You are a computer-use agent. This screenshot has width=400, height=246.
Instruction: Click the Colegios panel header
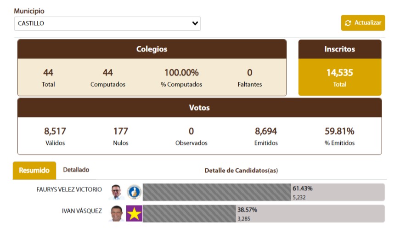pos(152,49)
